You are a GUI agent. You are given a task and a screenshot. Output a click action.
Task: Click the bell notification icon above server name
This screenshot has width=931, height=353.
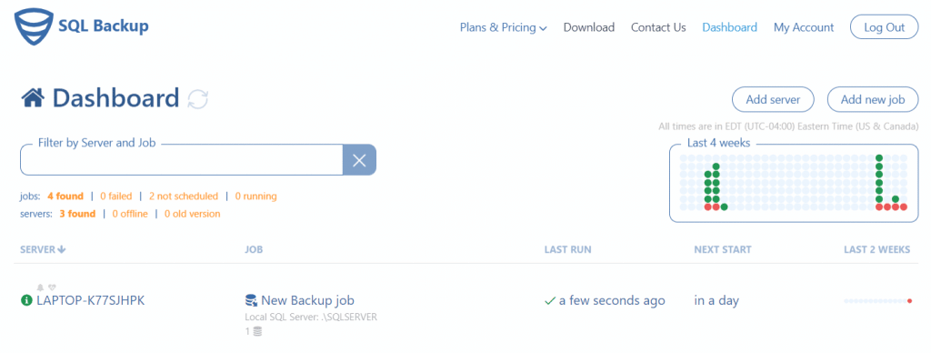40,287
